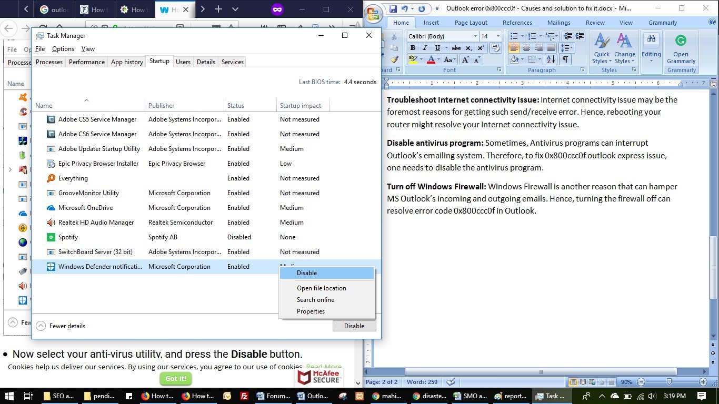The height and width of the screenshot is (404, 719).
Task: Sort the paragraph text alphabetically
Action: point(551,60)
